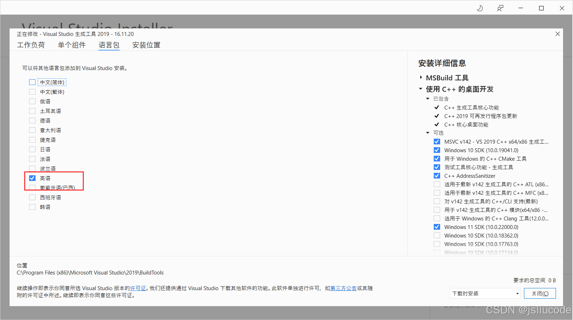Viewport: 573px width, 320px height.
Task: Expand the MSBuild 工具 section
Action: click(x=421, y=78)
